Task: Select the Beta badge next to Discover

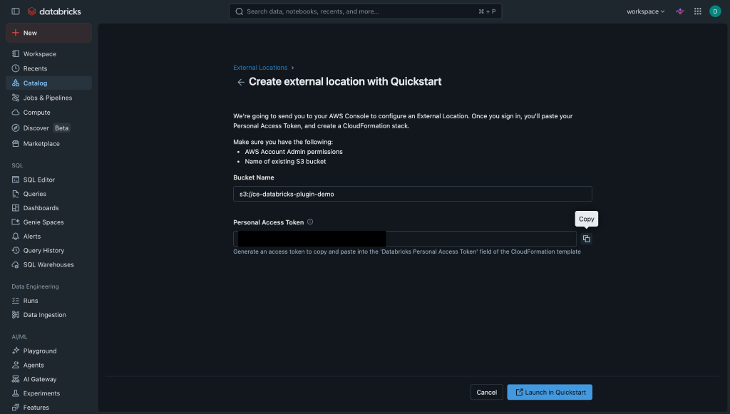Action: coord(61,128)
